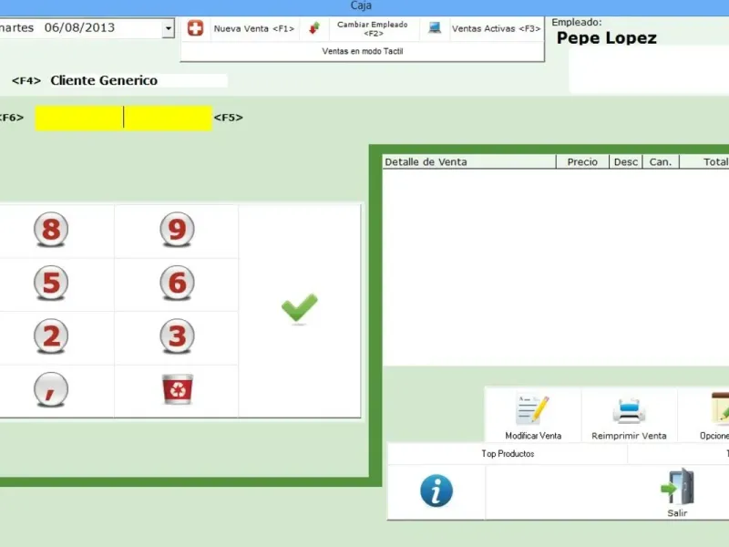The image size is (729, 547).
Task: Click the Cambiar Empleado arrows icon
Action: 314,28
